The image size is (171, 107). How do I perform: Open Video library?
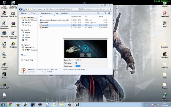[x=26, y=40]
